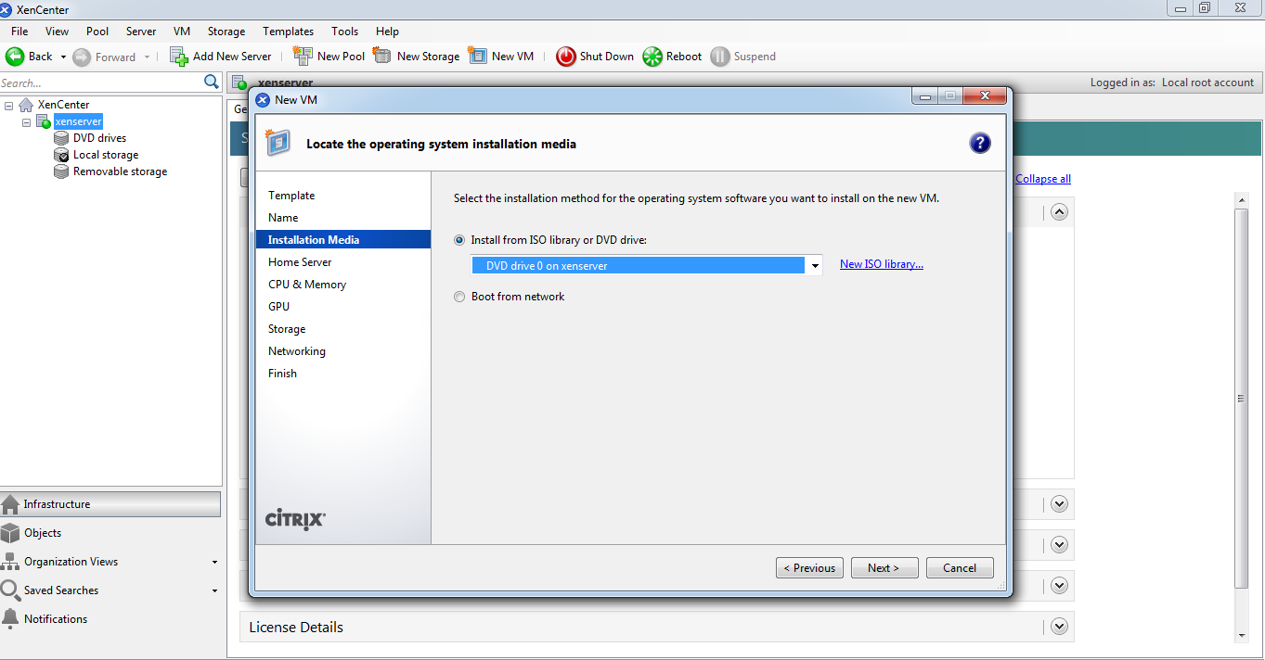The image size is (1265, 660).
Task: Click the scrollbar up arrow
Action: coord(1242,198)
